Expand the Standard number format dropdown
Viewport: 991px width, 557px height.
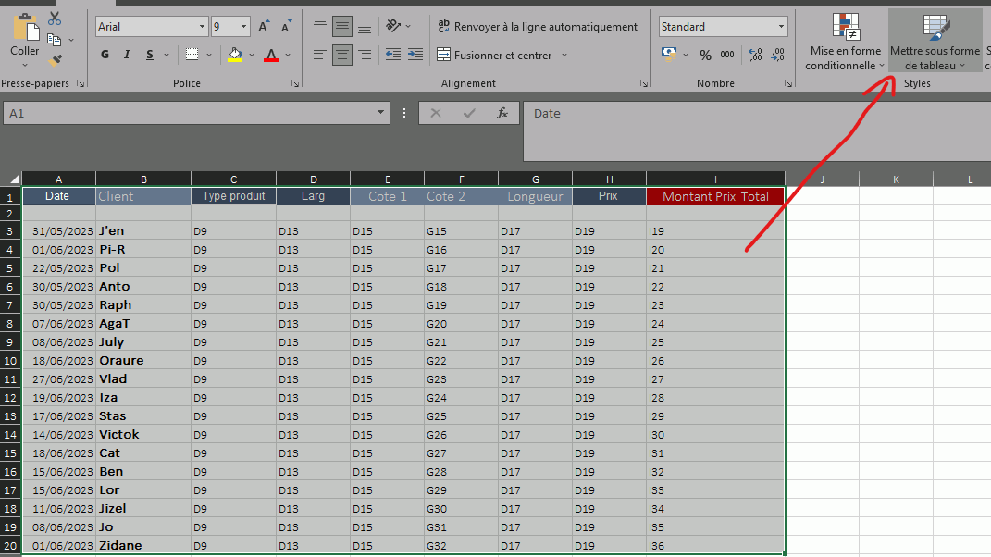click(x=782, y=27)
